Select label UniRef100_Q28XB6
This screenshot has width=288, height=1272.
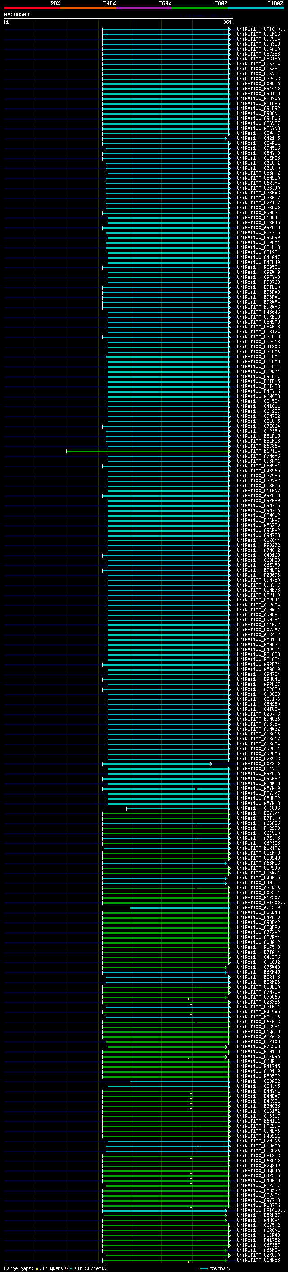point(258,1002)
